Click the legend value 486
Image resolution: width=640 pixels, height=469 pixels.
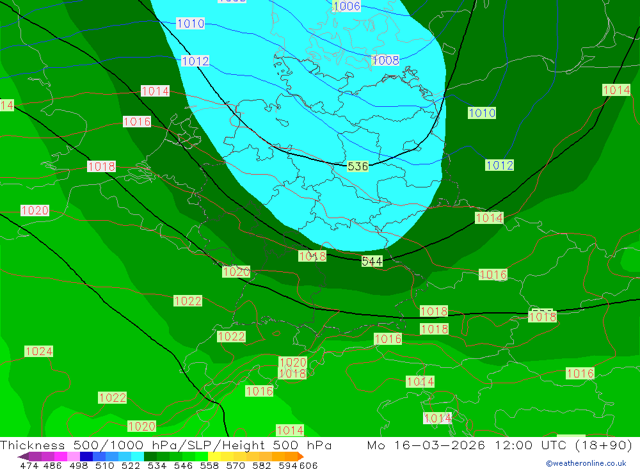pos(53,465)
